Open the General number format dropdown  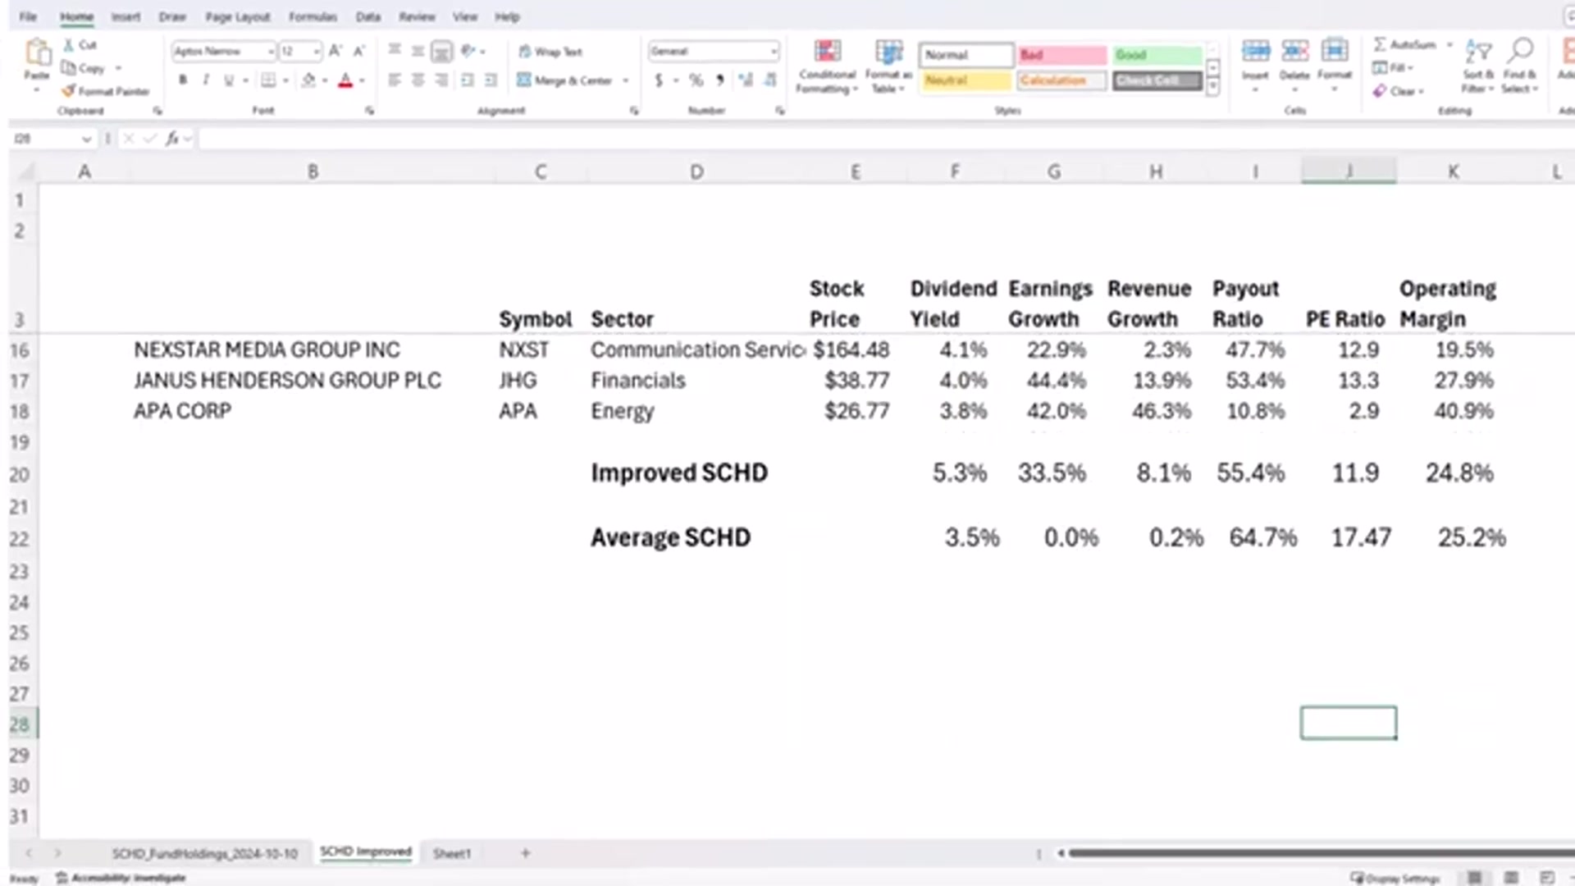click(773, 52)
